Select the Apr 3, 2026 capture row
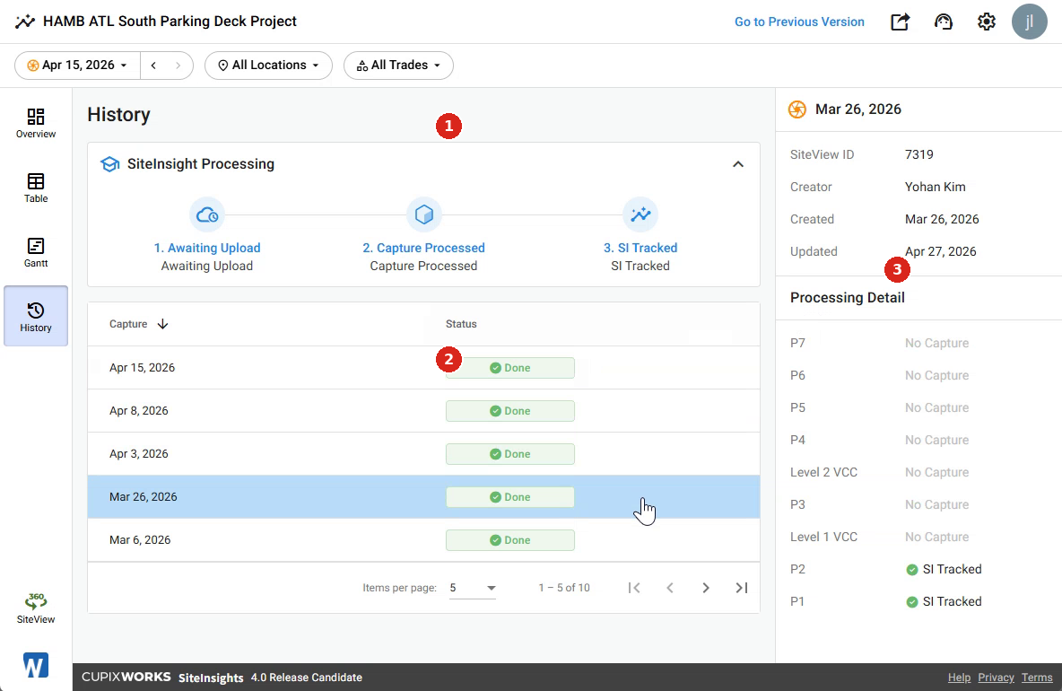Viewport: 1062px width, 691px height. (424, 454)
